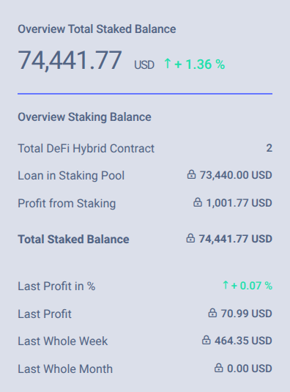Click the USD currency label beside balance
290x392 pixels.
coord(144,65)
